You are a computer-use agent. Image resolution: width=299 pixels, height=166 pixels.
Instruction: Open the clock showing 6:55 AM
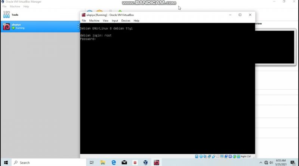pyautogui.click(x=281, y=162)
